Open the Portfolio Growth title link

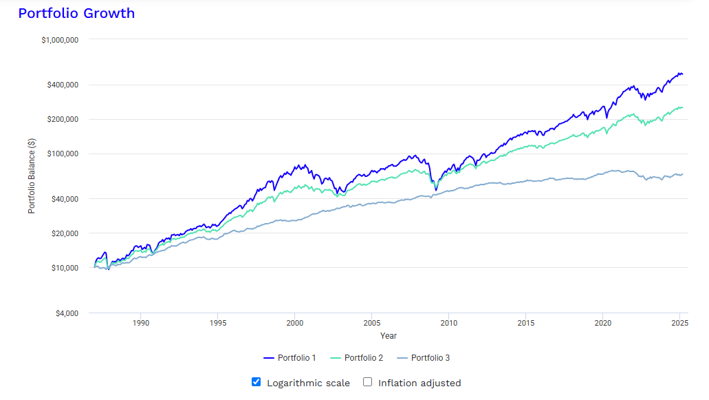76,12
